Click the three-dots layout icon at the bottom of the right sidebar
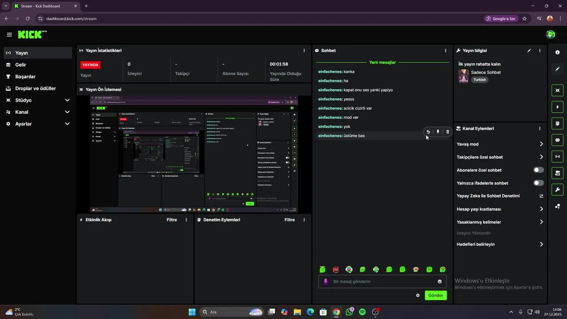 click(558, 206)
